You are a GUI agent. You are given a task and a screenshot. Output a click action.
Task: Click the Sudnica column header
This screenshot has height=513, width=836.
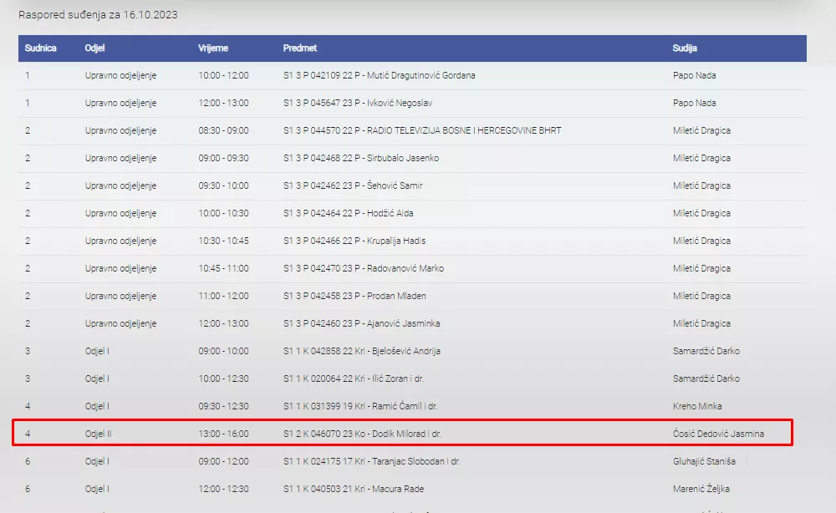pos(40,48)
